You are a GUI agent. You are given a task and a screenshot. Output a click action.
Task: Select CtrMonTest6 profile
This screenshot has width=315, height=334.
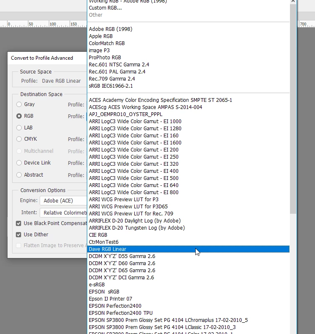point(188,242)
